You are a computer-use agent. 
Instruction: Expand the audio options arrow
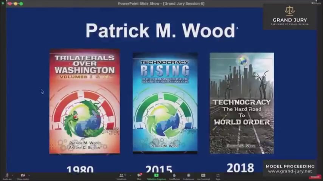pyautogui.click(x=12, y=175)
